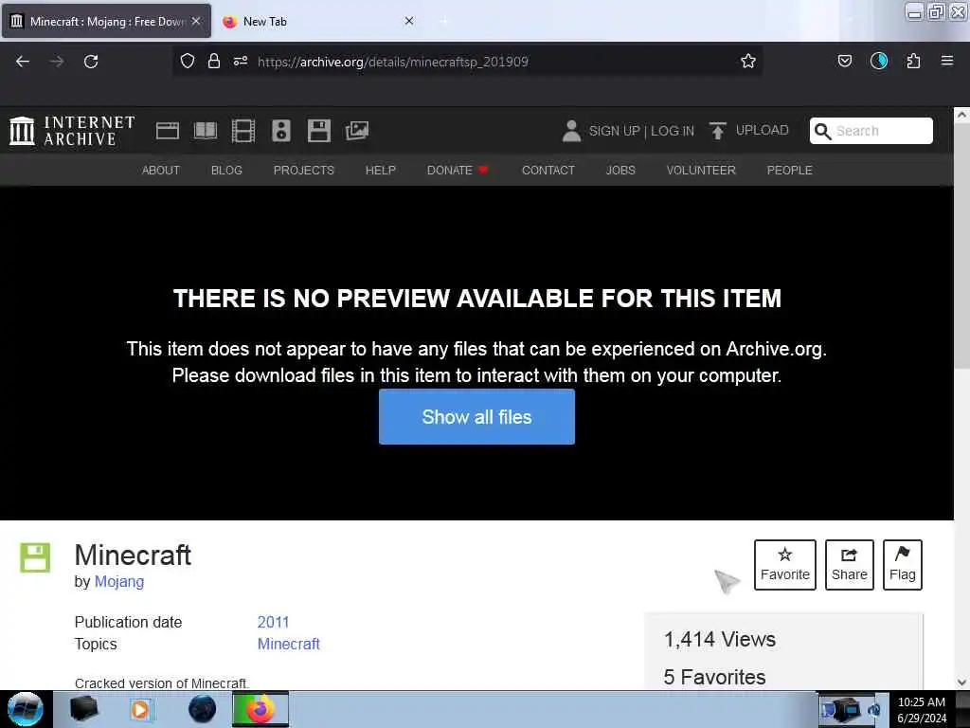Click the scrollbar down arrow
The width and height of the screenshot is (970, 728).
[x=961, y=682]
